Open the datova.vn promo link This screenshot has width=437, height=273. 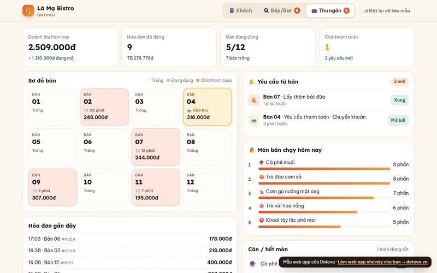[x=382, y=262]
